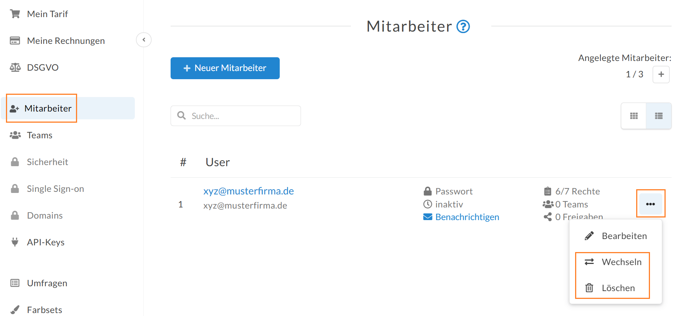Open the three-dots actions menu for xyz@musterfirma.de

click(651, 204)
